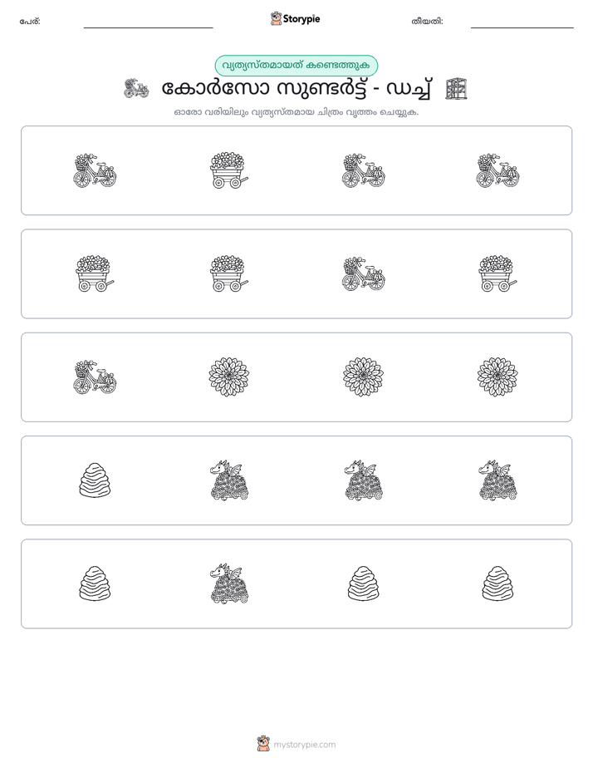
Task: Click the date line at top right
Action: pos(522,27)
